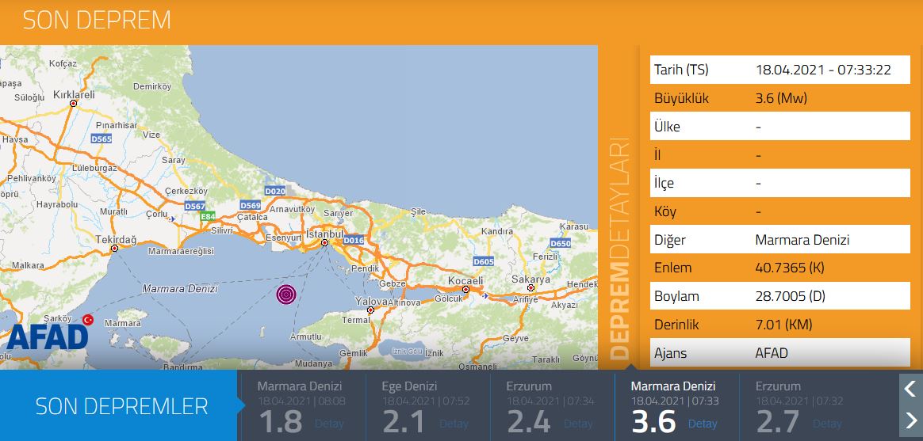This screenshot has width=923, height=441.
Task: Open Detay for Marmara Denizi 1.8 quake
Action: [329, 424]
